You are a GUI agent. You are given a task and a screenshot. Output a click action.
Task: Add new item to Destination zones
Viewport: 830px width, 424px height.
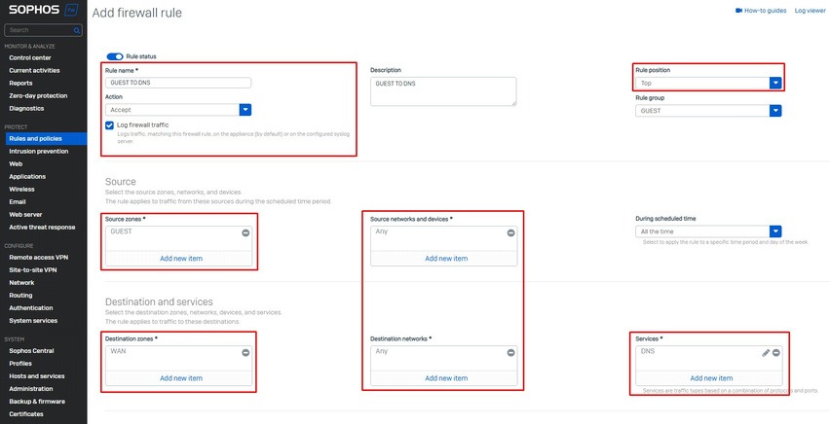(181, 378)
